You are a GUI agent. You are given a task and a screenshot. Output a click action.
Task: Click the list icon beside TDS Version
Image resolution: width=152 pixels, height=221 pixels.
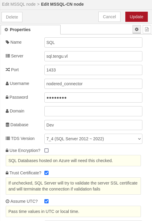[x=8, y=138]
